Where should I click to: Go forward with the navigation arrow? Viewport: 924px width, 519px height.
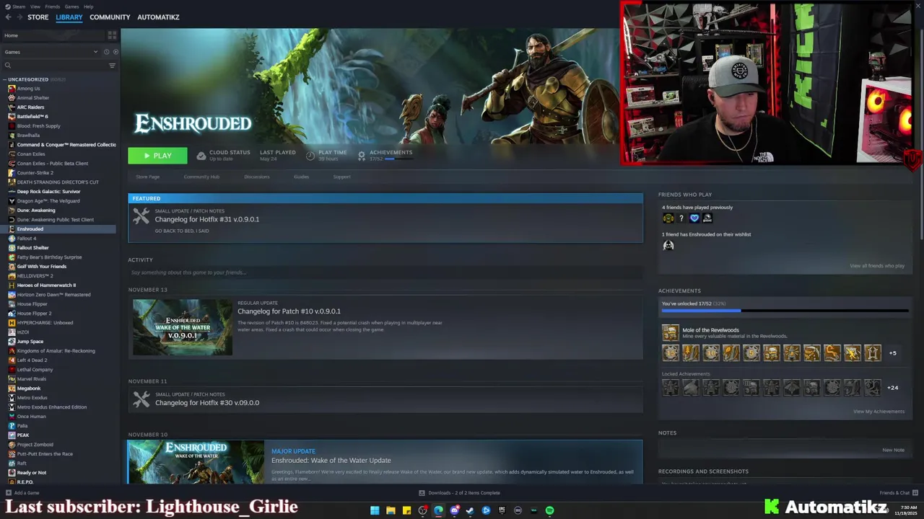(x=19, y=17)
